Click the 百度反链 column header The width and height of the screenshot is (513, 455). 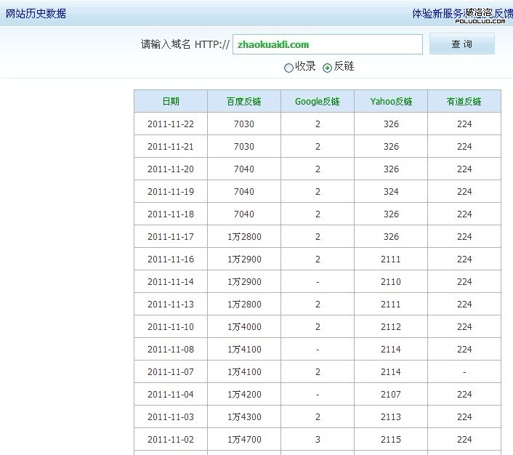tap(244, 102)
